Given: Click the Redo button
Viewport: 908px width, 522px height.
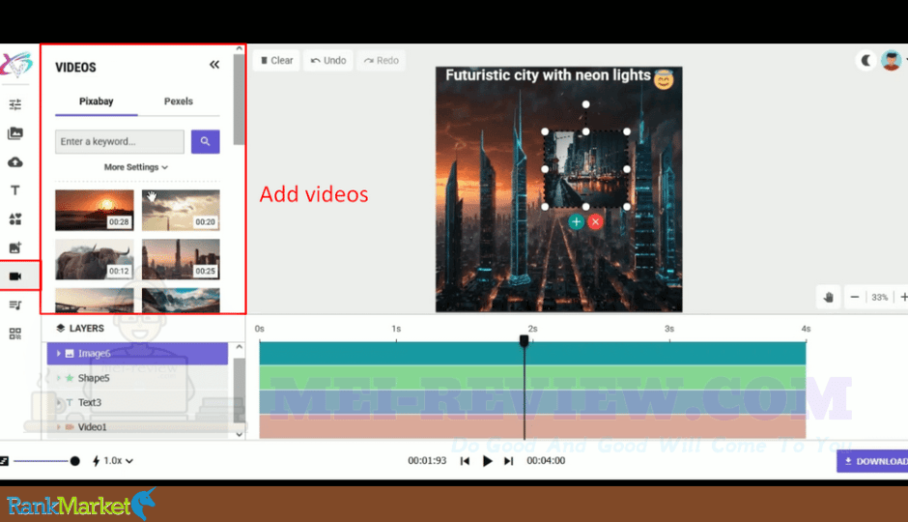Looking at the screenshot, I should click(381, 60).
